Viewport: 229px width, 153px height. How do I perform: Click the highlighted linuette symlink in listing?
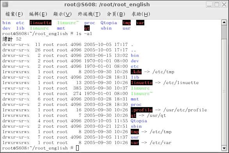coord(142,83)
